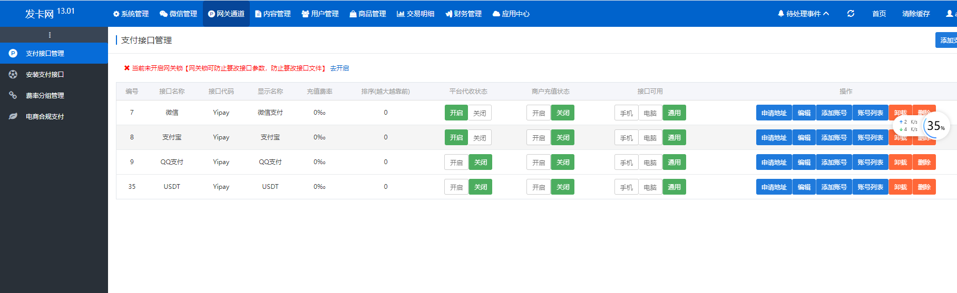The image size is (957, 293).
Task: Turn on 平台代收状态 for QQ支付 row
Action: click(456, 163)
